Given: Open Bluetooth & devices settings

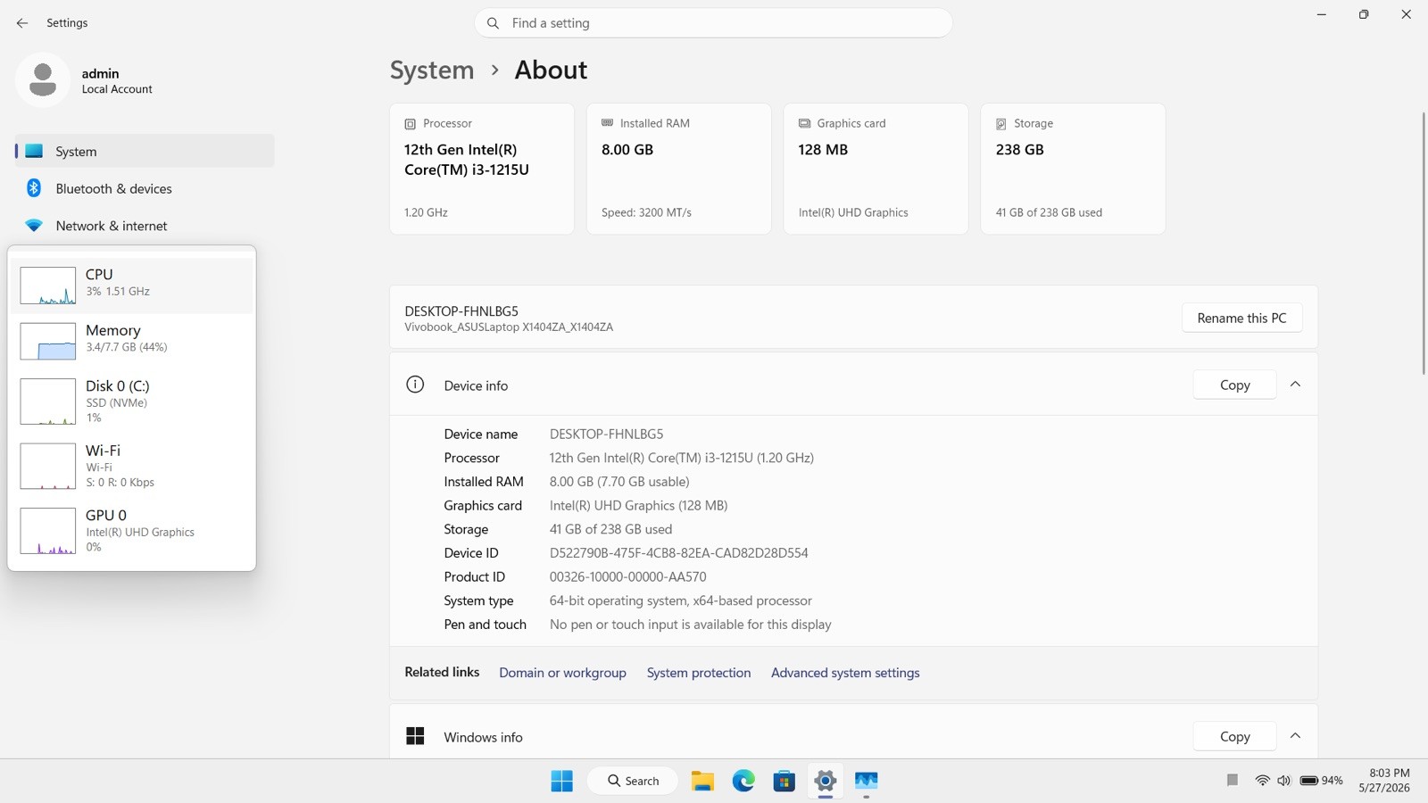Looking at the screenshot, I should tap(145, 188).
